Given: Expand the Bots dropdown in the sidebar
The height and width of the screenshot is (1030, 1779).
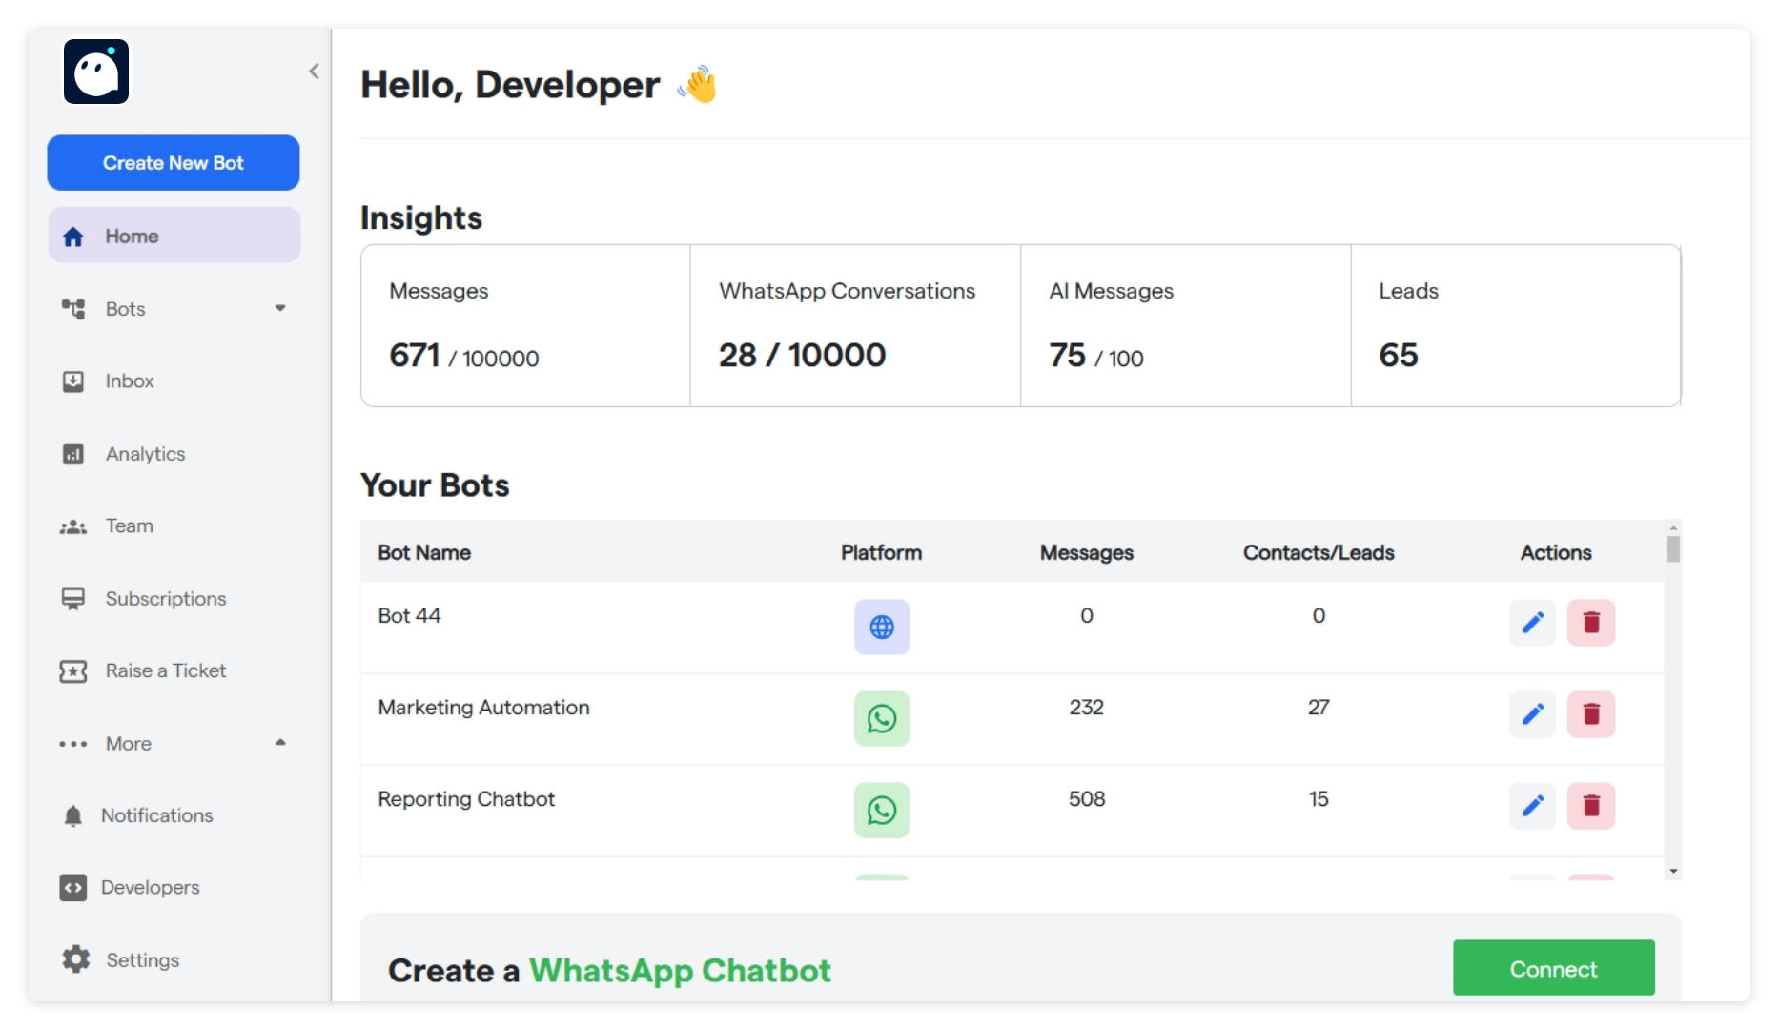Looking at the screenshot, I should [x=279, y=308].
